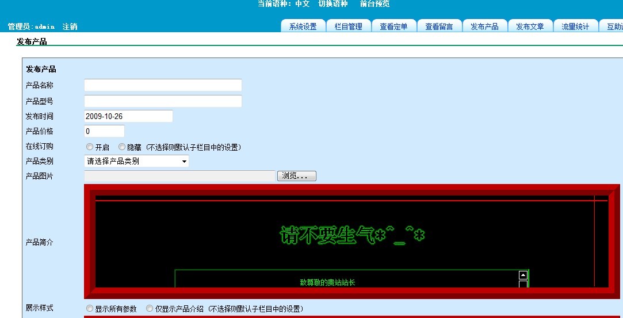The width and height of the screenshot is (623, 318).
Task: Select the 隐藏 online ordering radio button
Action: pyautogui.click(x=122, y=147)
